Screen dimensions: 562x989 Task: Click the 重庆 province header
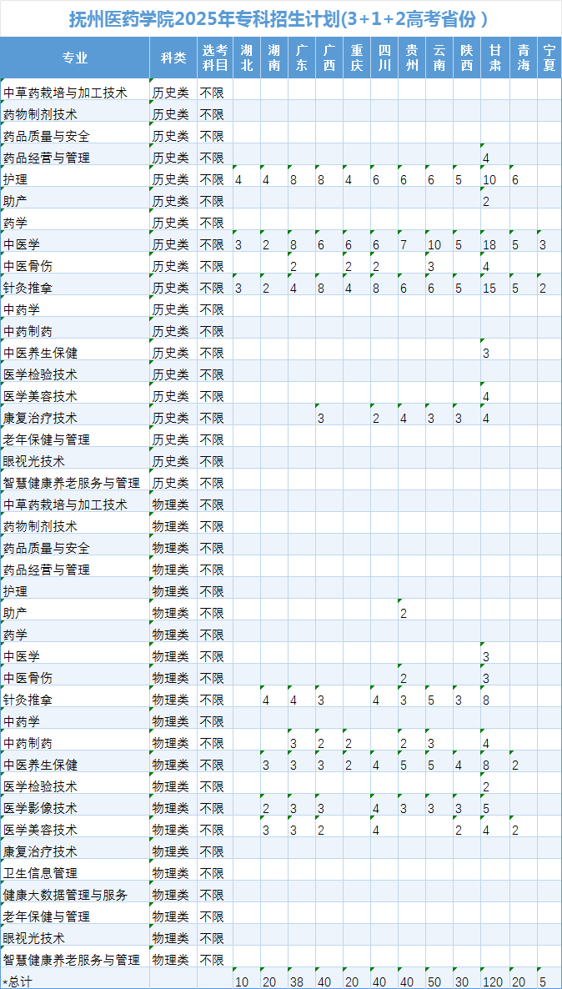coord(357,58)
